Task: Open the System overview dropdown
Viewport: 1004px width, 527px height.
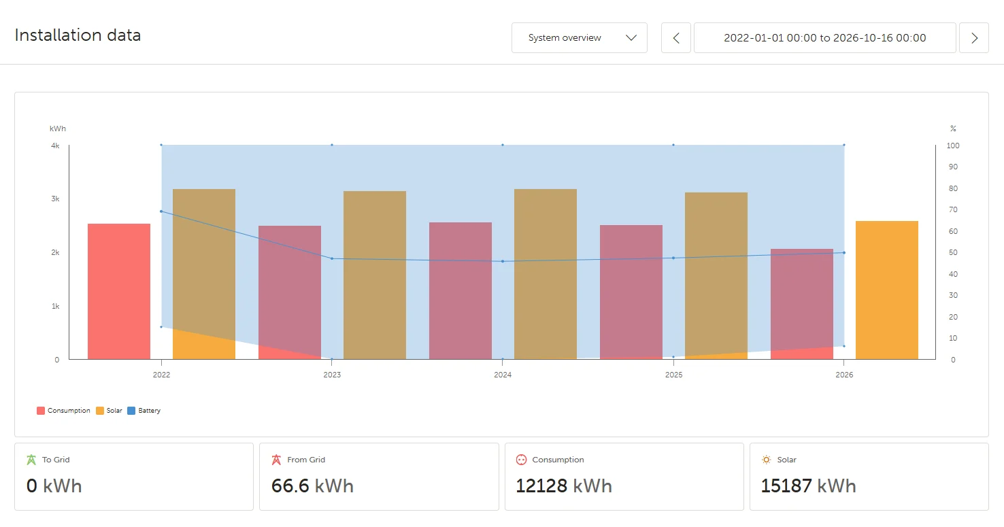Action: 580,38
